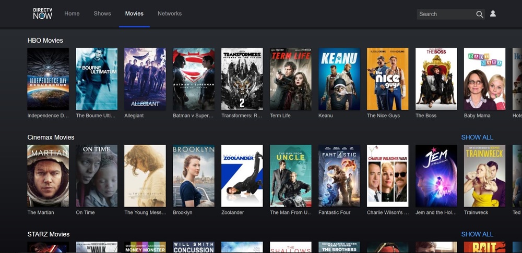Select Transformers Revenge of the Fallen poster
The width and height of the screenshot is (522, 253).
(x=242, y=79)
